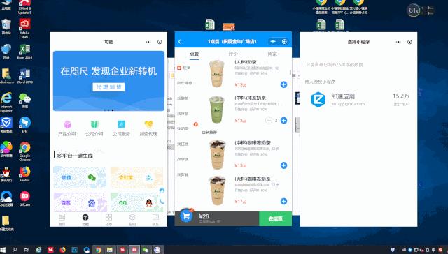Image resolution: width=448 pixels, height=254 pixels.
Task: Select the 即速应用 mini program entry
Action: [x=358, y=100]
